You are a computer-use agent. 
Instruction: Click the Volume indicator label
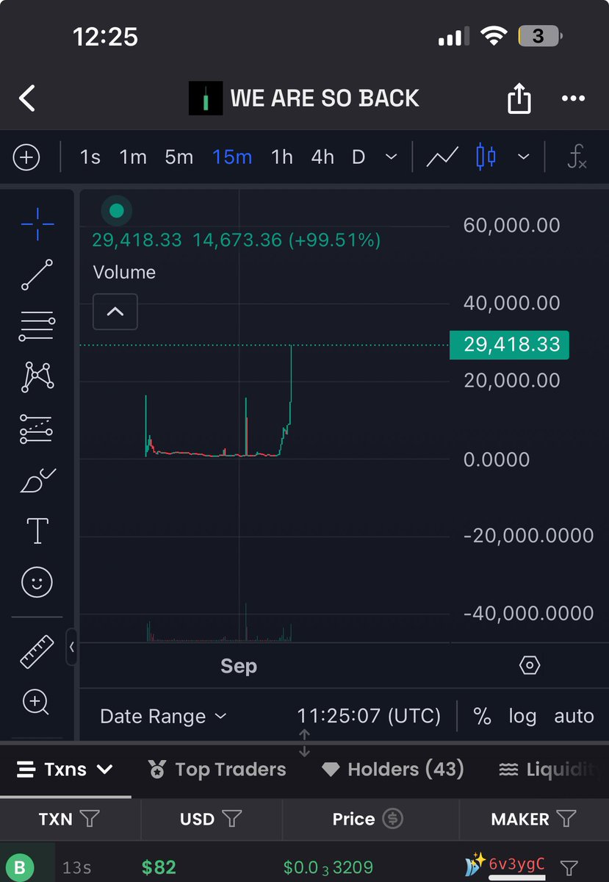124,272
